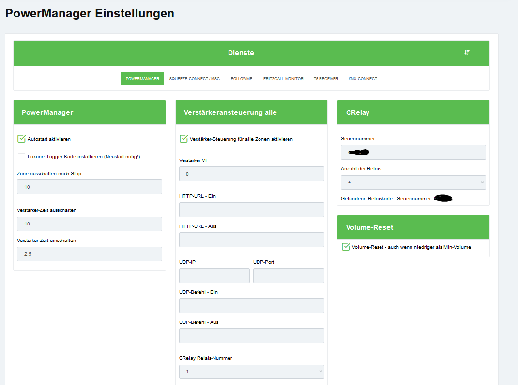Focus the HTTP-URL - Ein field
Image resolution: width=518 pixels, height=385 pixels.
pos(251,209)
